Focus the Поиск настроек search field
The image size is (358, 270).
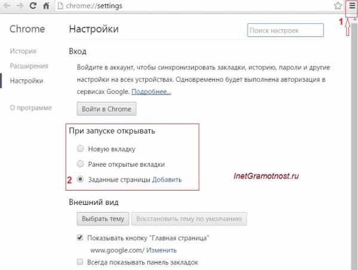click(285, 30)
